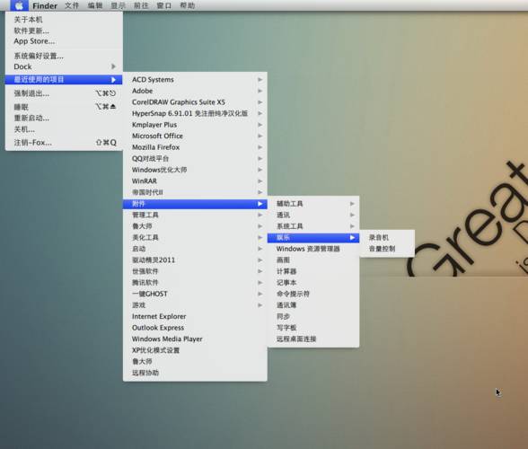Open the 帝国时代II submenu
The image size is (528, 449).
click(x=195, y=192)
